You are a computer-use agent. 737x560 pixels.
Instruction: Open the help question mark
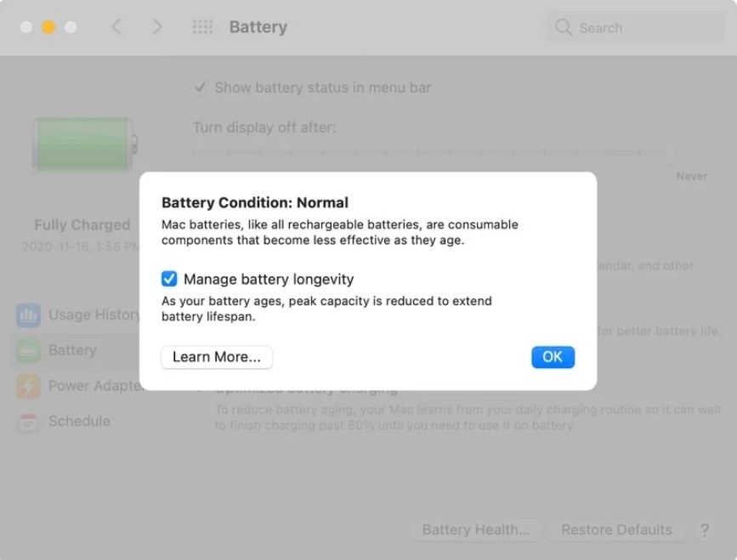(705, 529)
